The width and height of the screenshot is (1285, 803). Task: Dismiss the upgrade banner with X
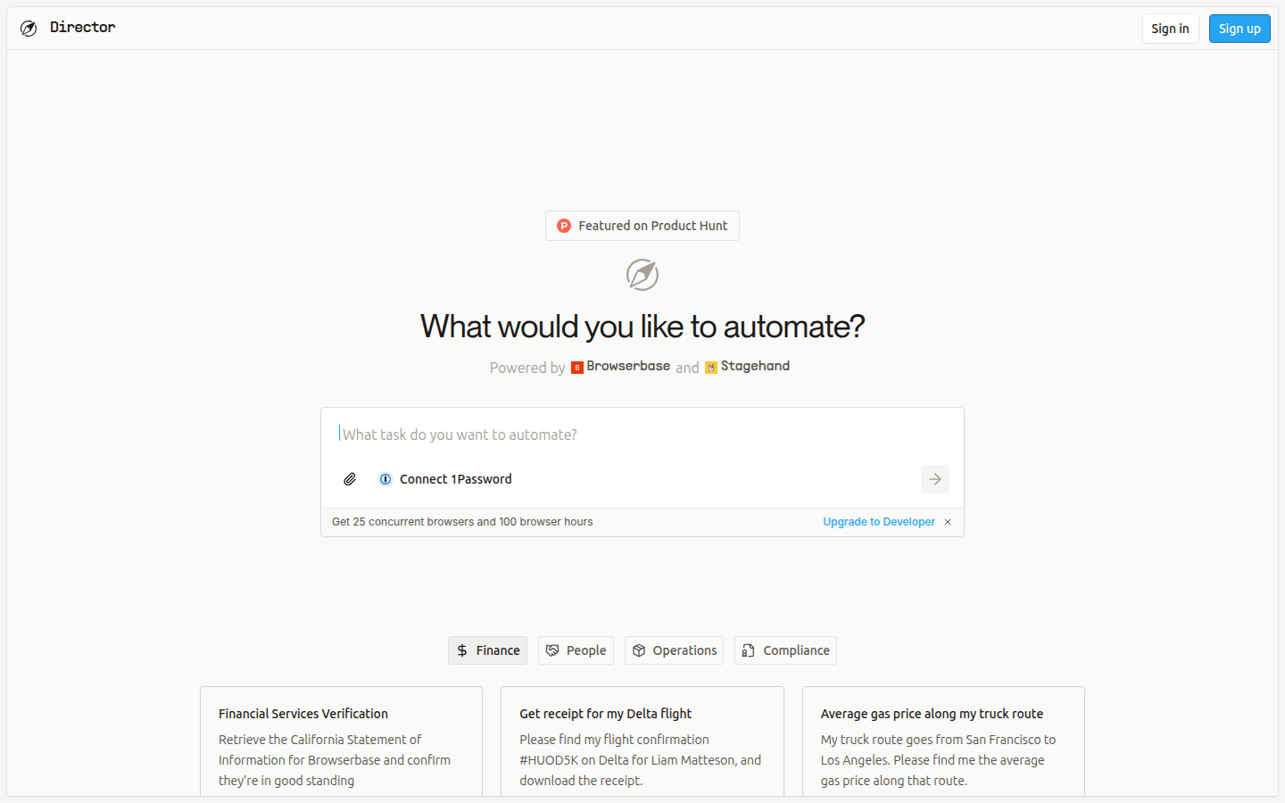click(x=948, y=522)
